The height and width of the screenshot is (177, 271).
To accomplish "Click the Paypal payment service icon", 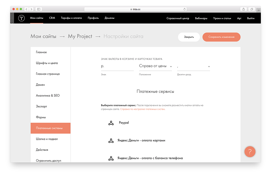I will point(111,123).
